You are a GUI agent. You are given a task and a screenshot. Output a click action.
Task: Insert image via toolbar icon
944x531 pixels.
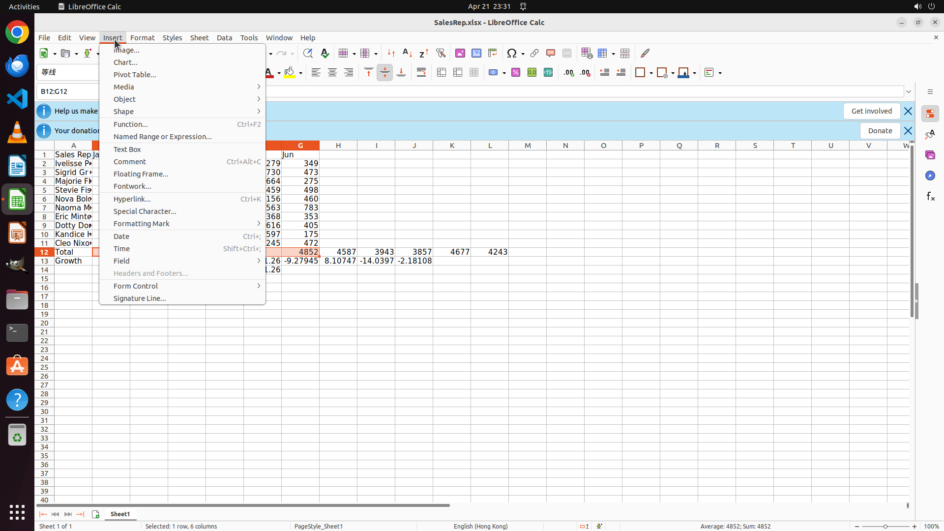[460, 53]
